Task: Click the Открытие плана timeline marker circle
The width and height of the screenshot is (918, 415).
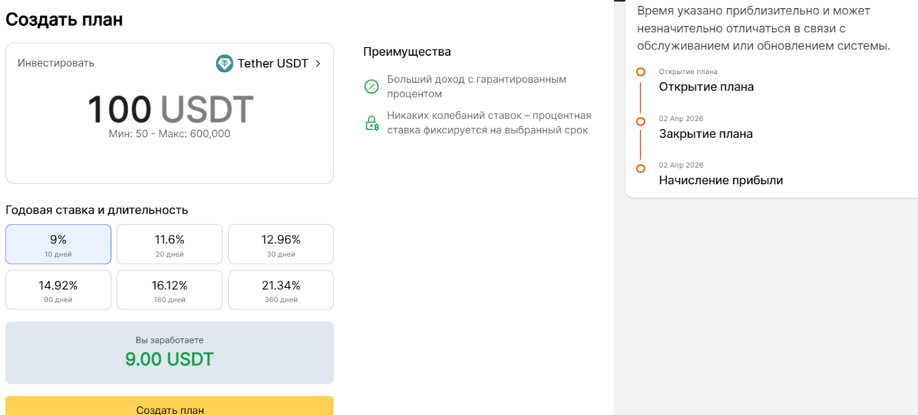Action: tap(641, 72)
